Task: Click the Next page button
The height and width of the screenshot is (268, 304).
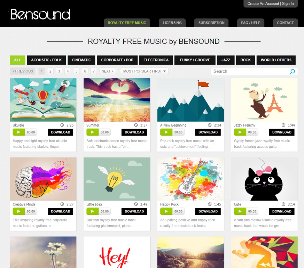Action: 108,71
